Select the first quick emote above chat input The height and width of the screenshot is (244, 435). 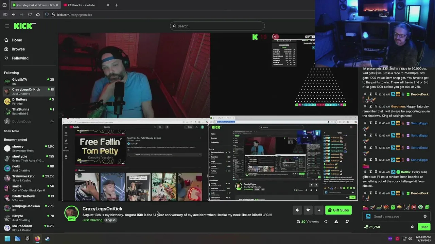click(x=365, y=207)
